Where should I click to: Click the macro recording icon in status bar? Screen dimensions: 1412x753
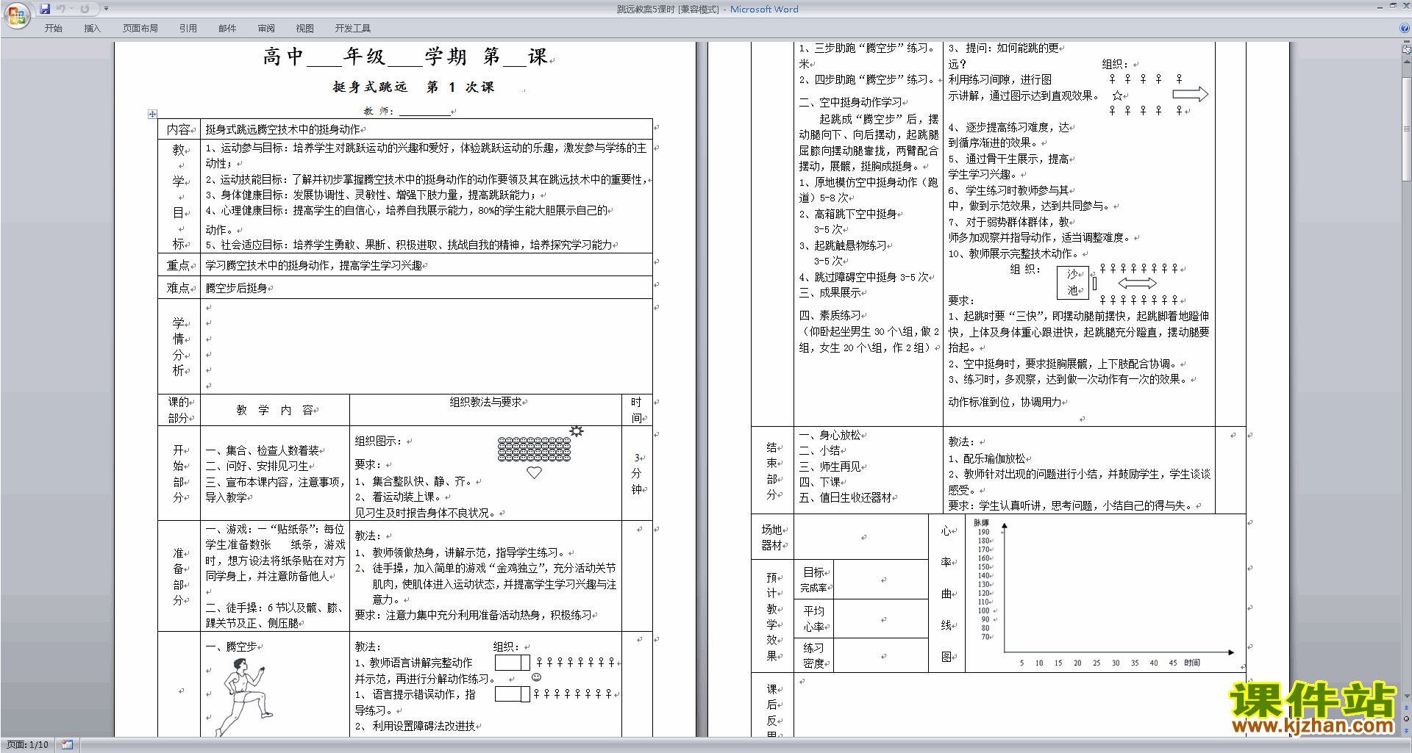coord(67,745)
